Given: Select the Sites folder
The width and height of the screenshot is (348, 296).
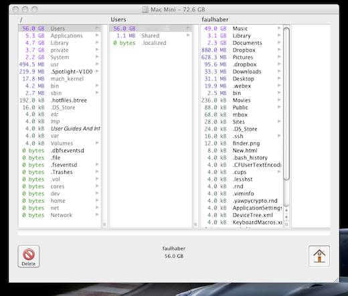Looking at the screenshot, I should point(242,122).
